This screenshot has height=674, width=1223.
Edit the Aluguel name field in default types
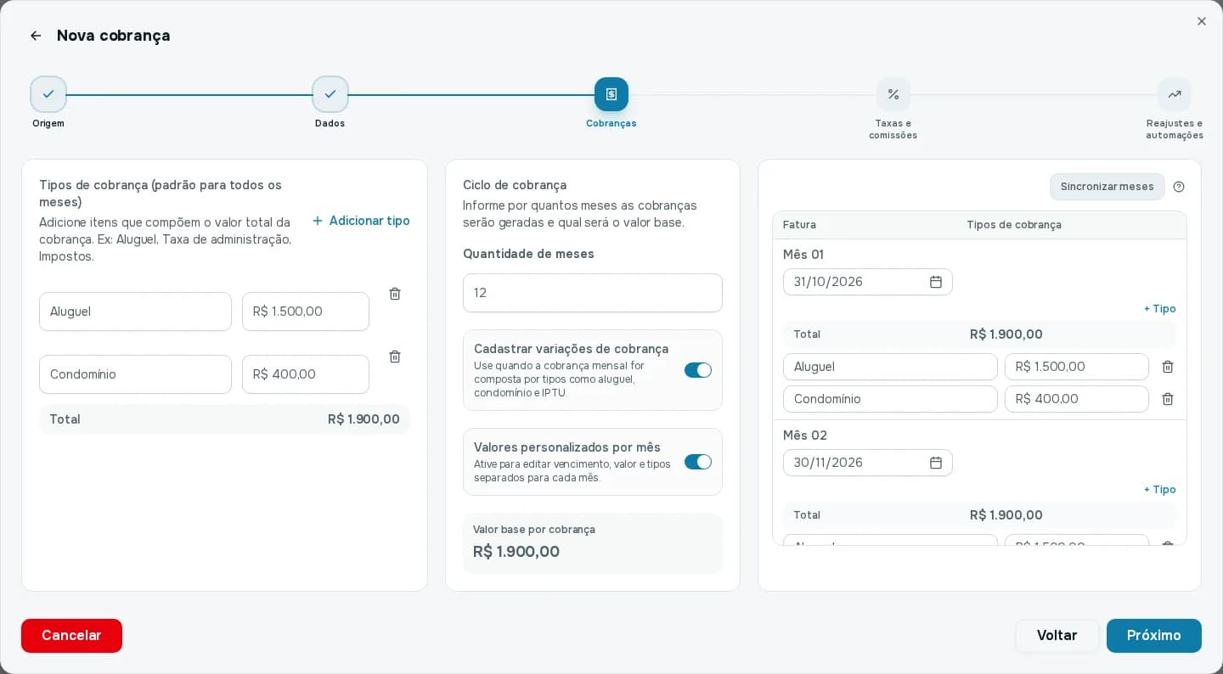135,312
